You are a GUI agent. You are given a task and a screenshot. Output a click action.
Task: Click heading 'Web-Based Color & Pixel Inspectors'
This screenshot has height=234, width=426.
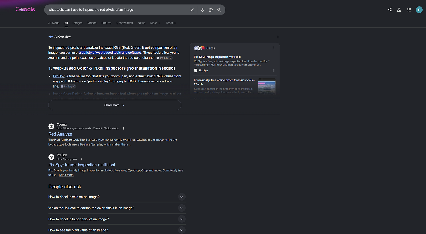pyautogui.click(x=112, y=68)
